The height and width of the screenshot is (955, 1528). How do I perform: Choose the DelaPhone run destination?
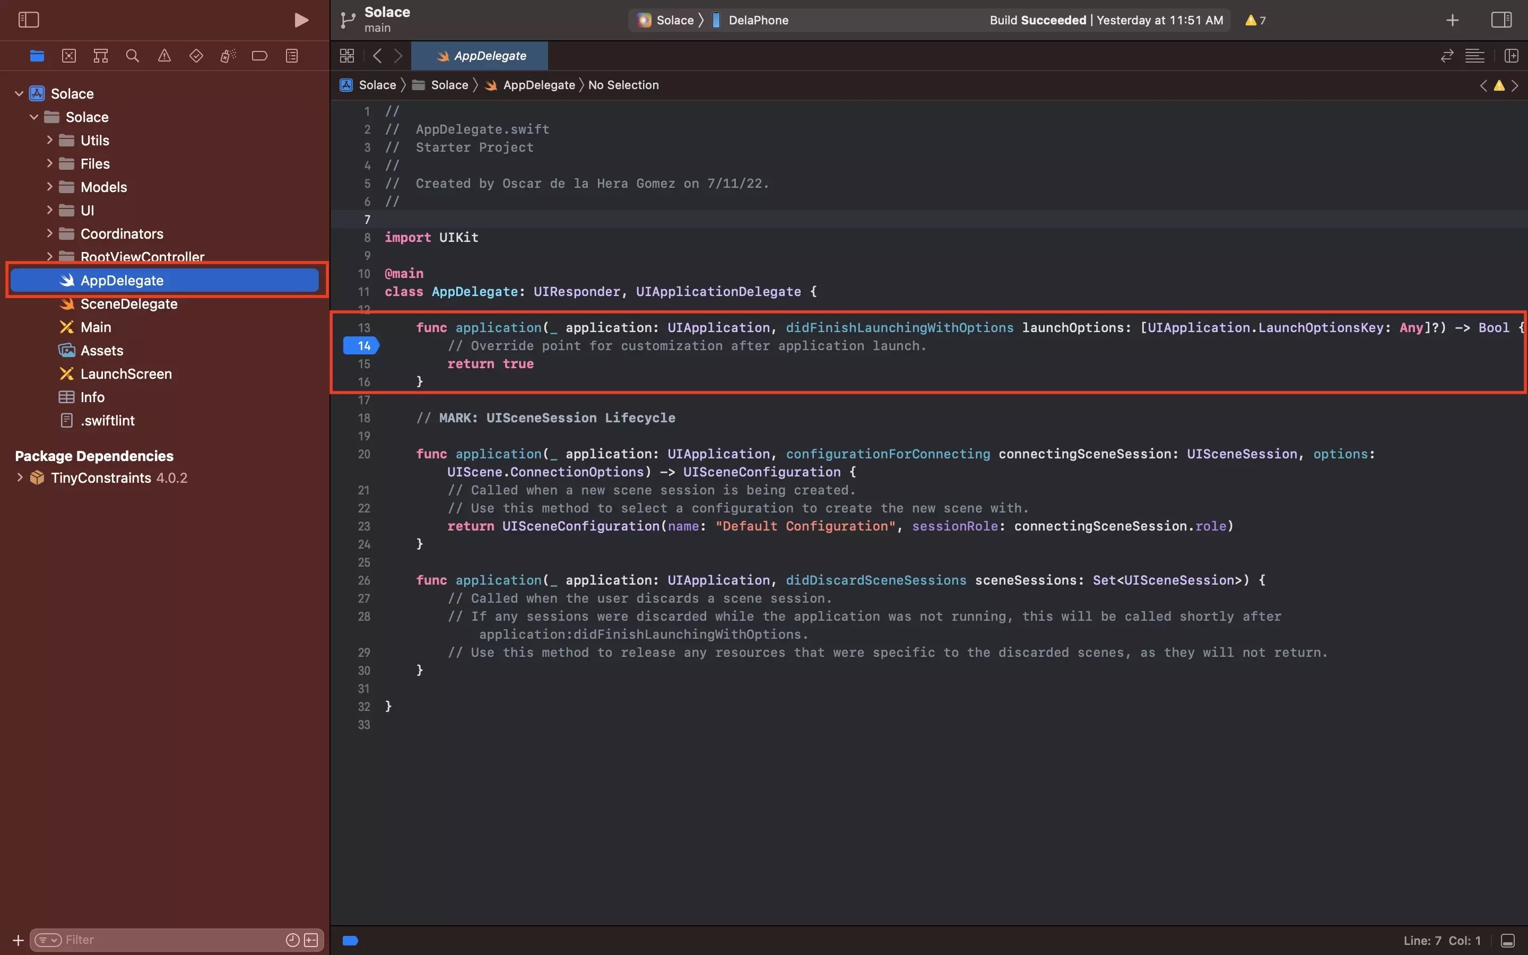(x=750, y=20)
